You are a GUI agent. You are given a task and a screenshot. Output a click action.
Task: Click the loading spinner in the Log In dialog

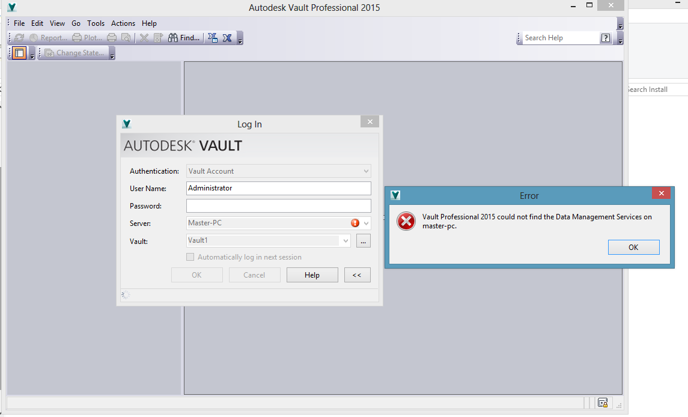click(x=125, y=294)
